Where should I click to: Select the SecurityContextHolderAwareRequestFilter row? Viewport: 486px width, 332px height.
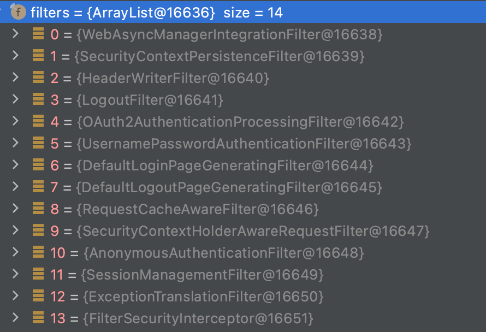253,231
